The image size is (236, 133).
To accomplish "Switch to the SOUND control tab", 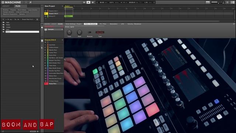I will pyautogui.click(x=60, y=24).
